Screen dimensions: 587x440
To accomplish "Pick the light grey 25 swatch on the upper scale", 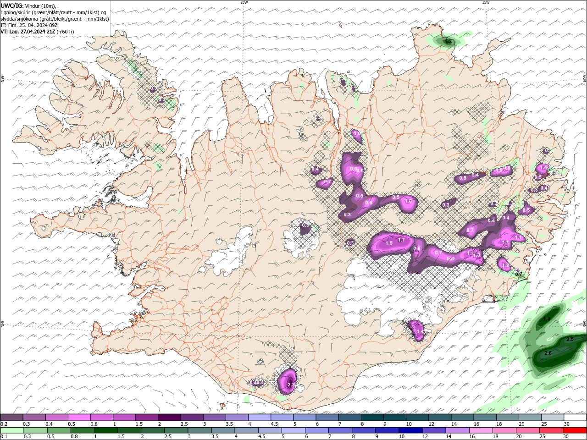I will [x=553, y=417].
